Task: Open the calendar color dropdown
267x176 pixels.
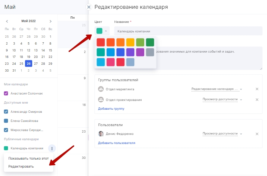Action: click(x=102, y=31)
